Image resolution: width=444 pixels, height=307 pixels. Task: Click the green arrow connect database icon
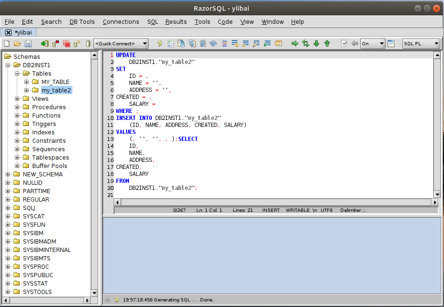click(x=44, y=43)
